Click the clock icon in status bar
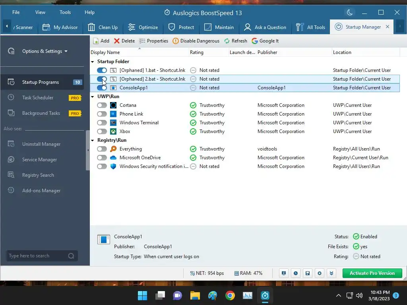Screen dimensions: 407x305 point(296,273)
